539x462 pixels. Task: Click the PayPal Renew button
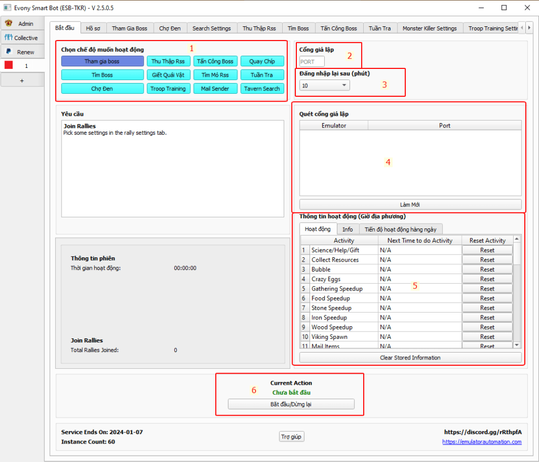point(22,52)
